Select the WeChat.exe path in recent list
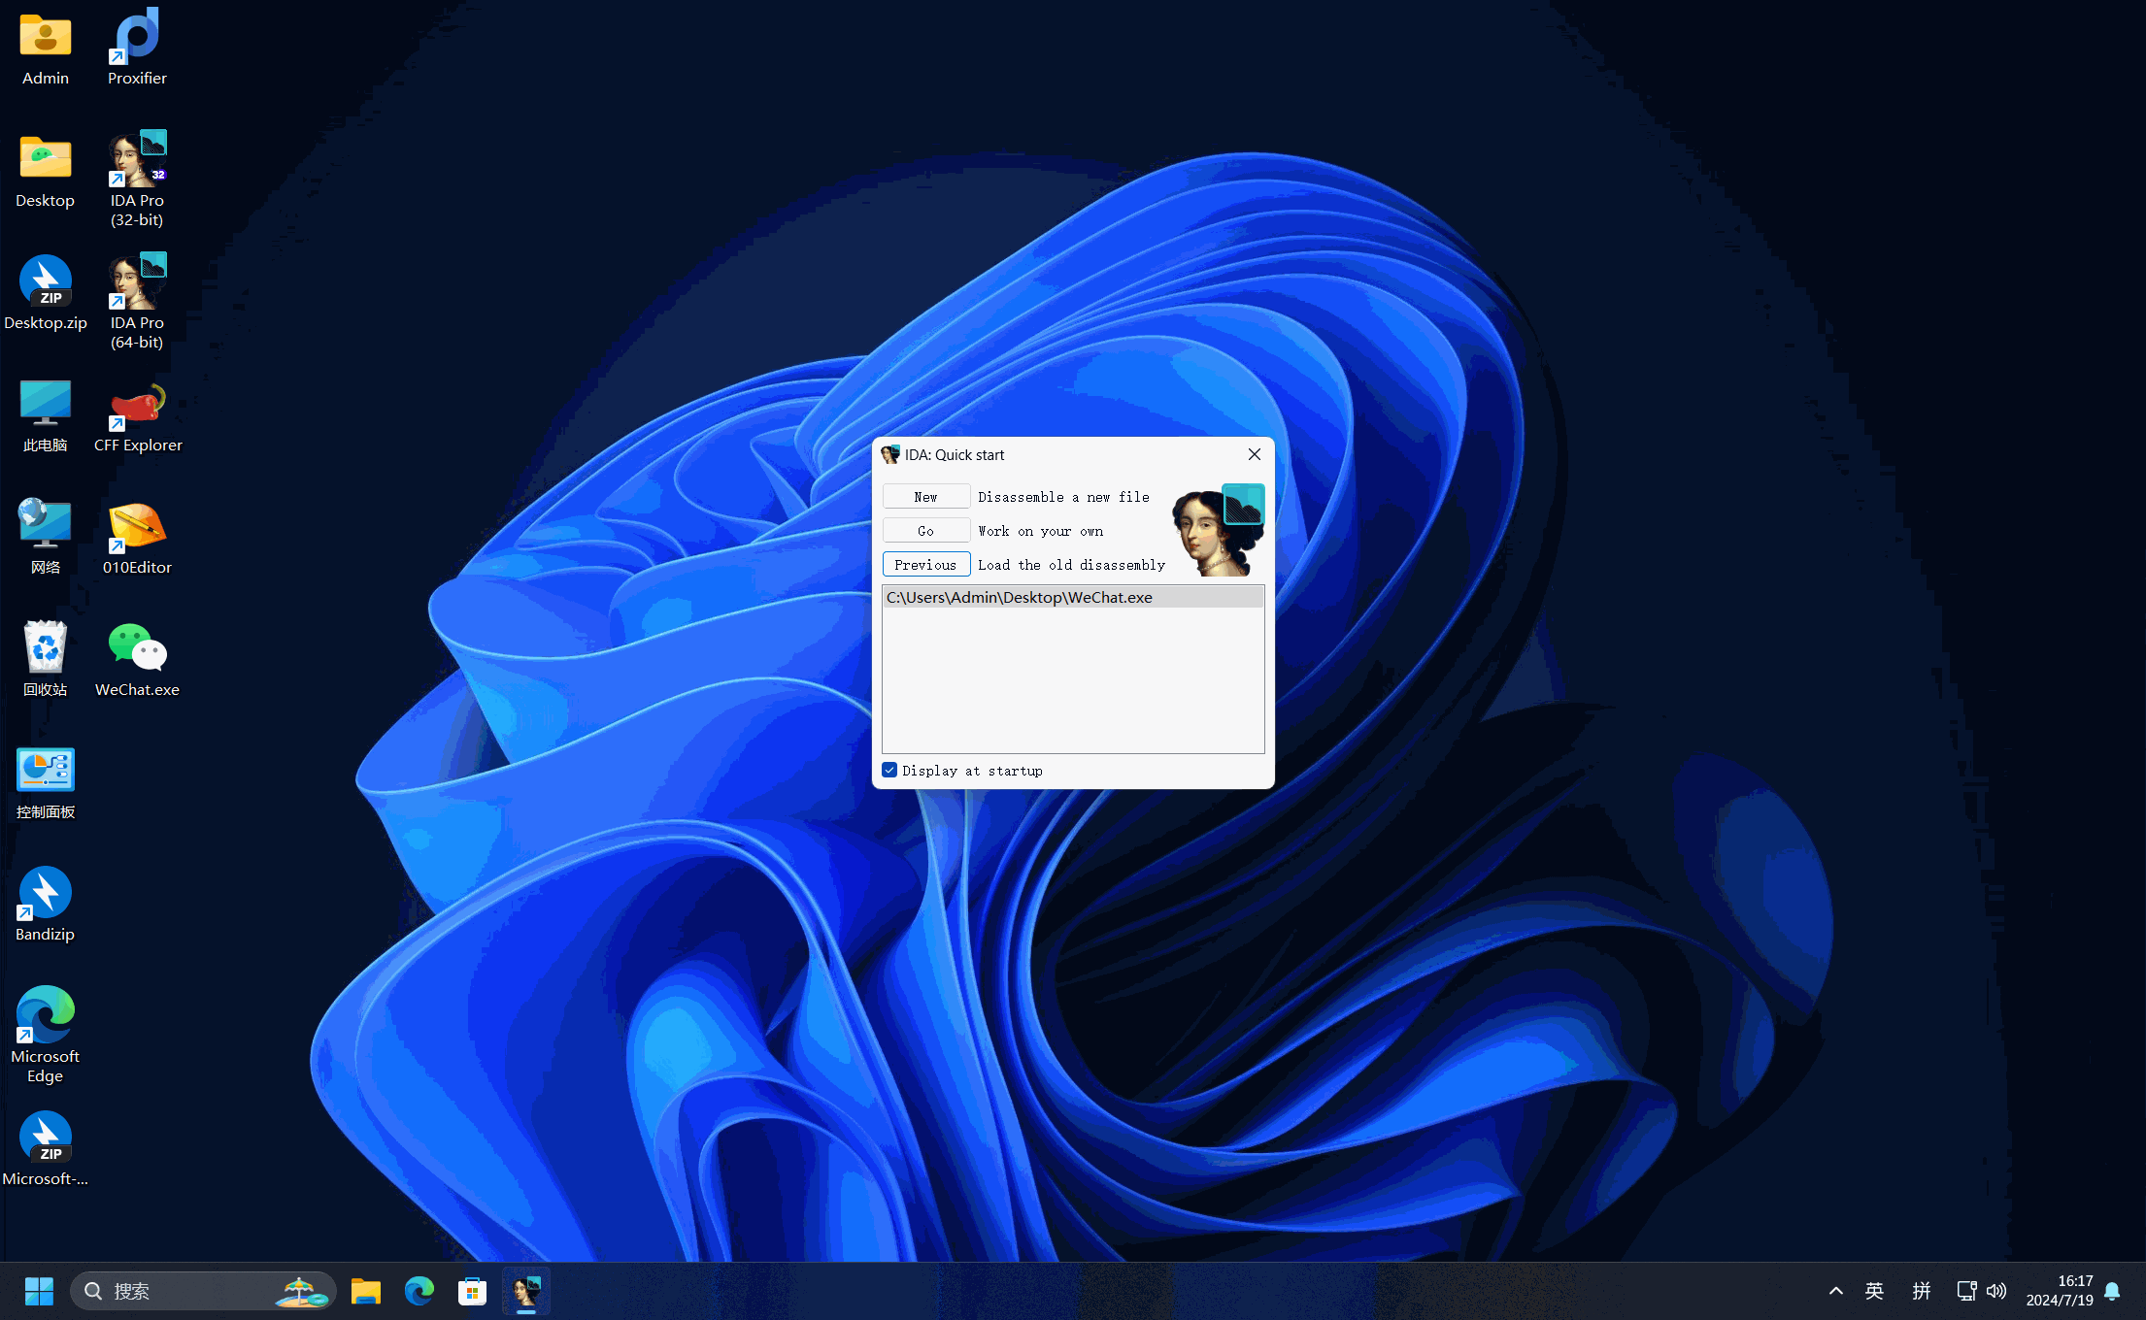The width and height of the screenshot is (2146, 1320). tap(1020, 598)
